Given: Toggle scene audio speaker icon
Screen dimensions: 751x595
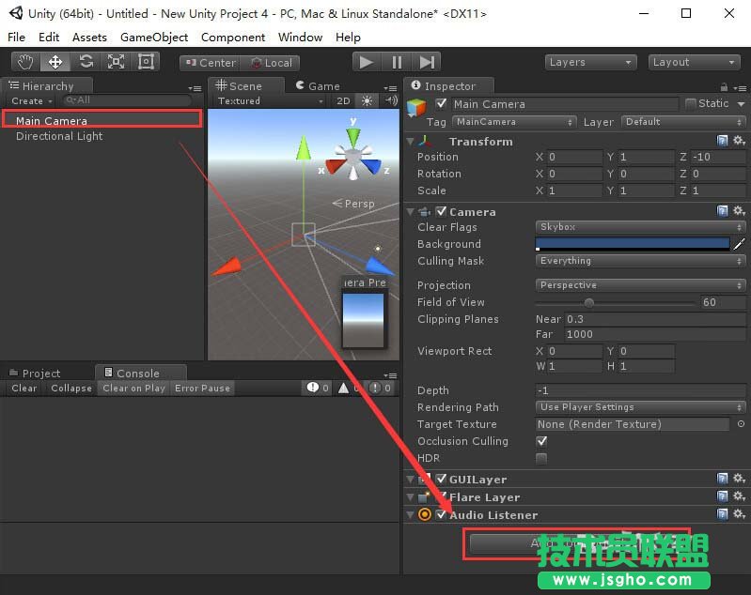Looking at the screenshot, I should point(391,100).
